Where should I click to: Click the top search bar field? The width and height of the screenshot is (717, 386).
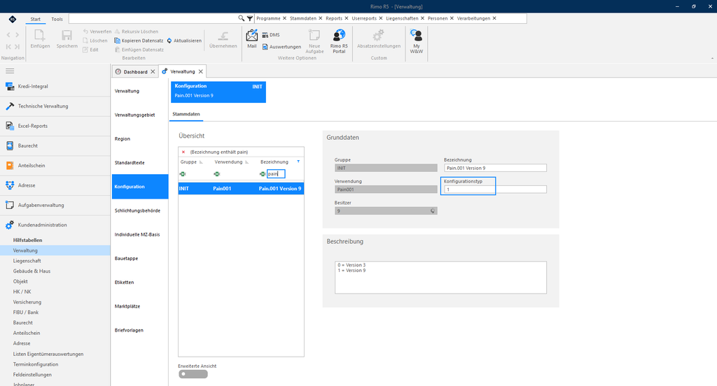pyautogui.click(x=153, y=18)
